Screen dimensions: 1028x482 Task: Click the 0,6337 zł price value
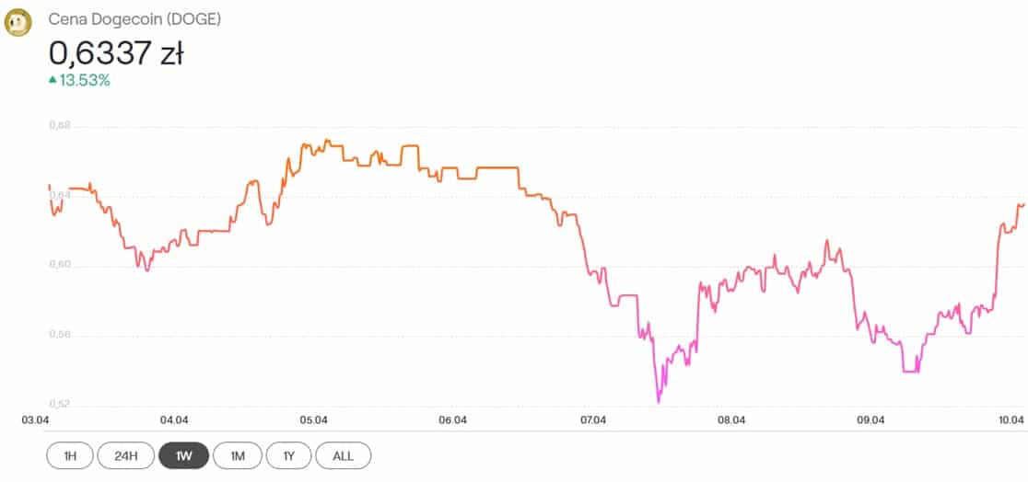tap(116, 53)
